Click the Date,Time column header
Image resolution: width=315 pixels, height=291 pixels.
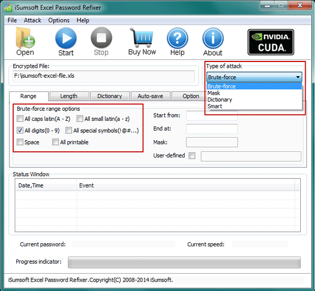[46, 185]
